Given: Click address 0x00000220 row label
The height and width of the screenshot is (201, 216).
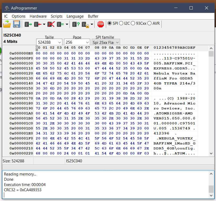Looking at the screenshot, I should (x=21, y=153).
